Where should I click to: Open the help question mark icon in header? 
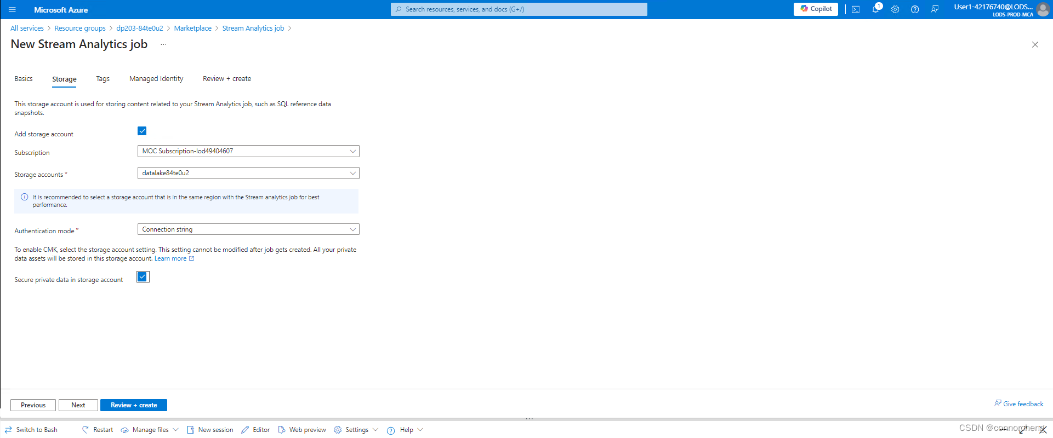coord(915,9)
